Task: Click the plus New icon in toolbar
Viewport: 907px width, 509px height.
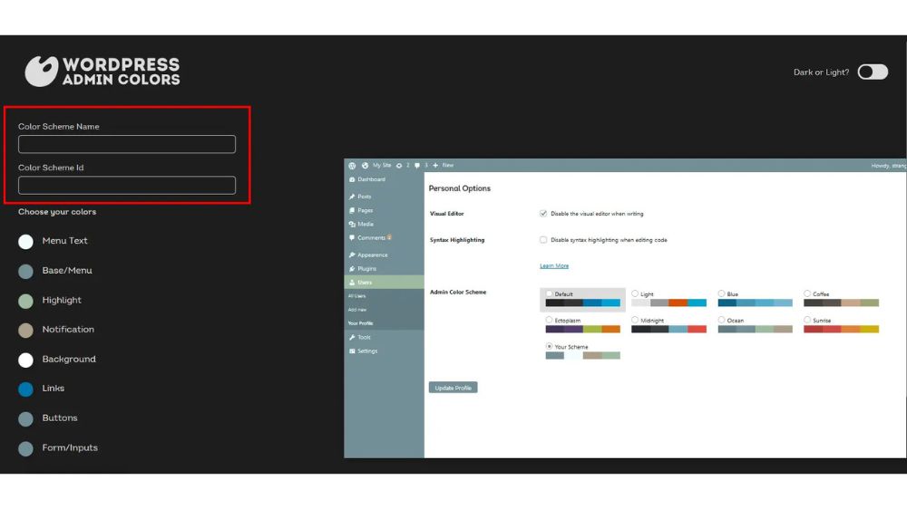Action: 435,165
